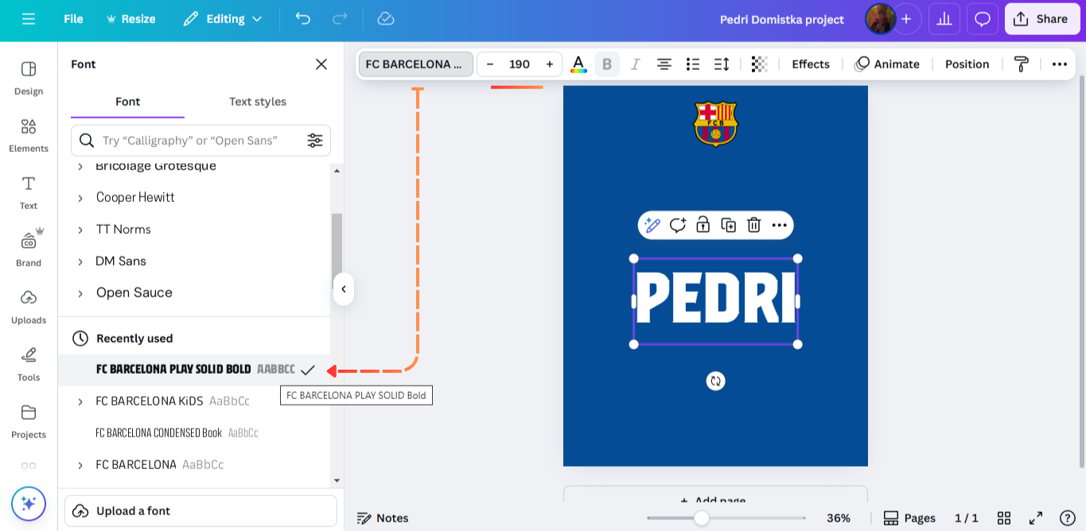Image resolution: width=1086 pixels, height=531 pixels.
Task: Open grid view of pages
Action: [1004, 518]
